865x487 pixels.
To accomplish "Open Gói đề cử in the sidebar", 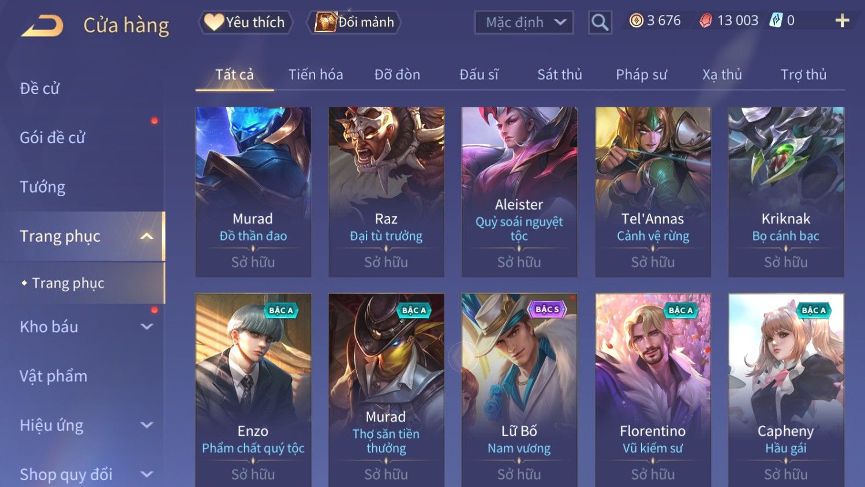I will [x=53, y=138].
